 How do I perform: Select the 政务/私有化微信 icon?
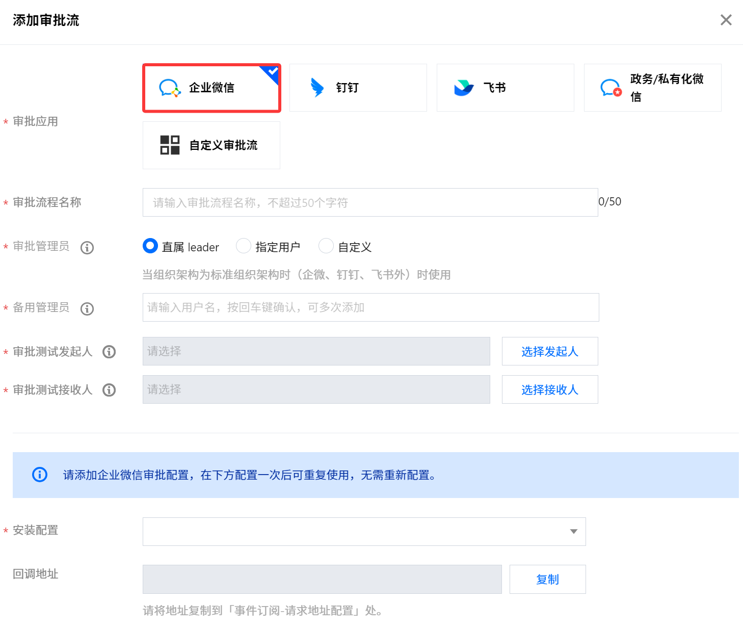[611, 88]
